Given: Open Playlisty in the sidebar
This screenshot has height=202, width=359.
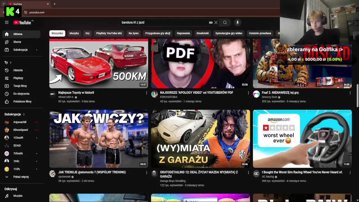Looking at the screenshot, I should pyautogui.click(x=21, y=78).
